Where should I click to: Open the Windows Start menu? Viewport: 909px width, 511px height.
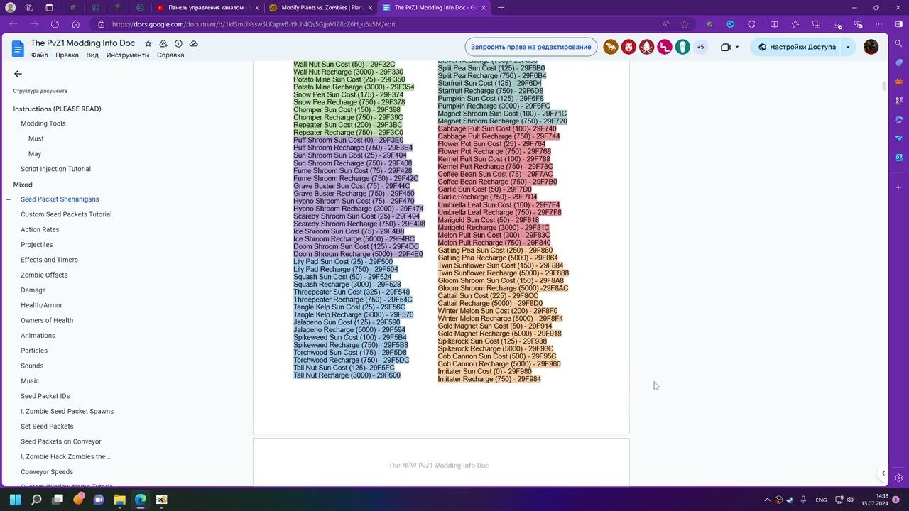click(16, 500)
